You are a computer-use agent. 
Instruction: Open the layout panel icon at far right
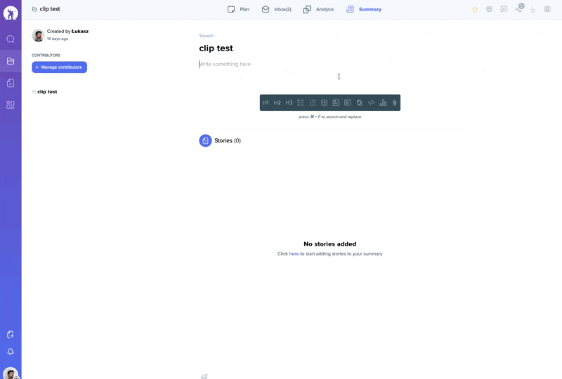tap(547, 9)
